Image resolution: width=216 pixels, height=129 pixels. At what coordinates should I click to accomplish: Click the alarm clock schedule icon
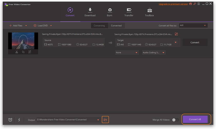(x=10, y=120)
